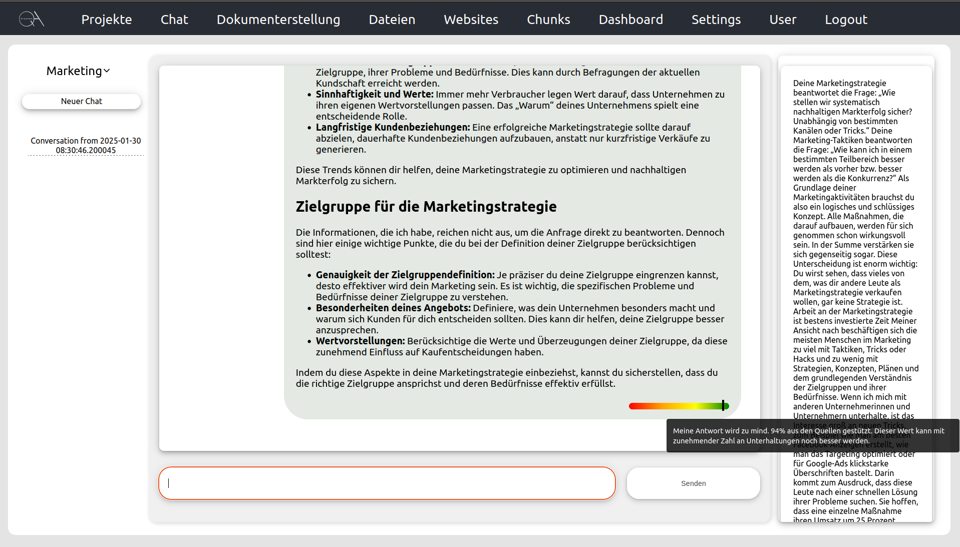Open the User page
The image size is (960, 547).
(x=782, y=19)
